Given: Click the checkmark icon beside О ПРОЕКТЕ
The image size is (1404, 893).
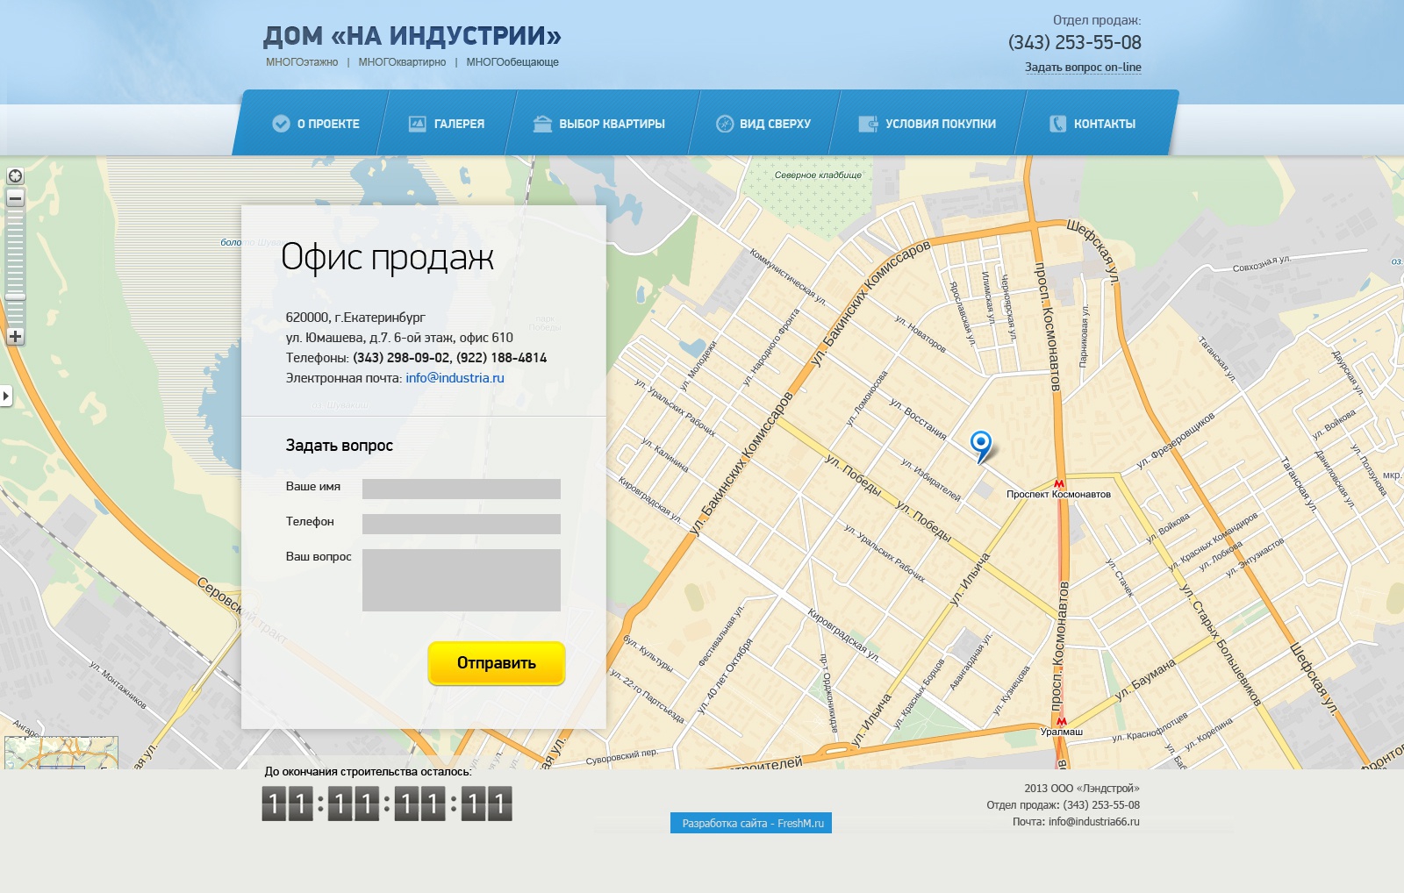Looking at the screenshot, I should tap(281, 124).
